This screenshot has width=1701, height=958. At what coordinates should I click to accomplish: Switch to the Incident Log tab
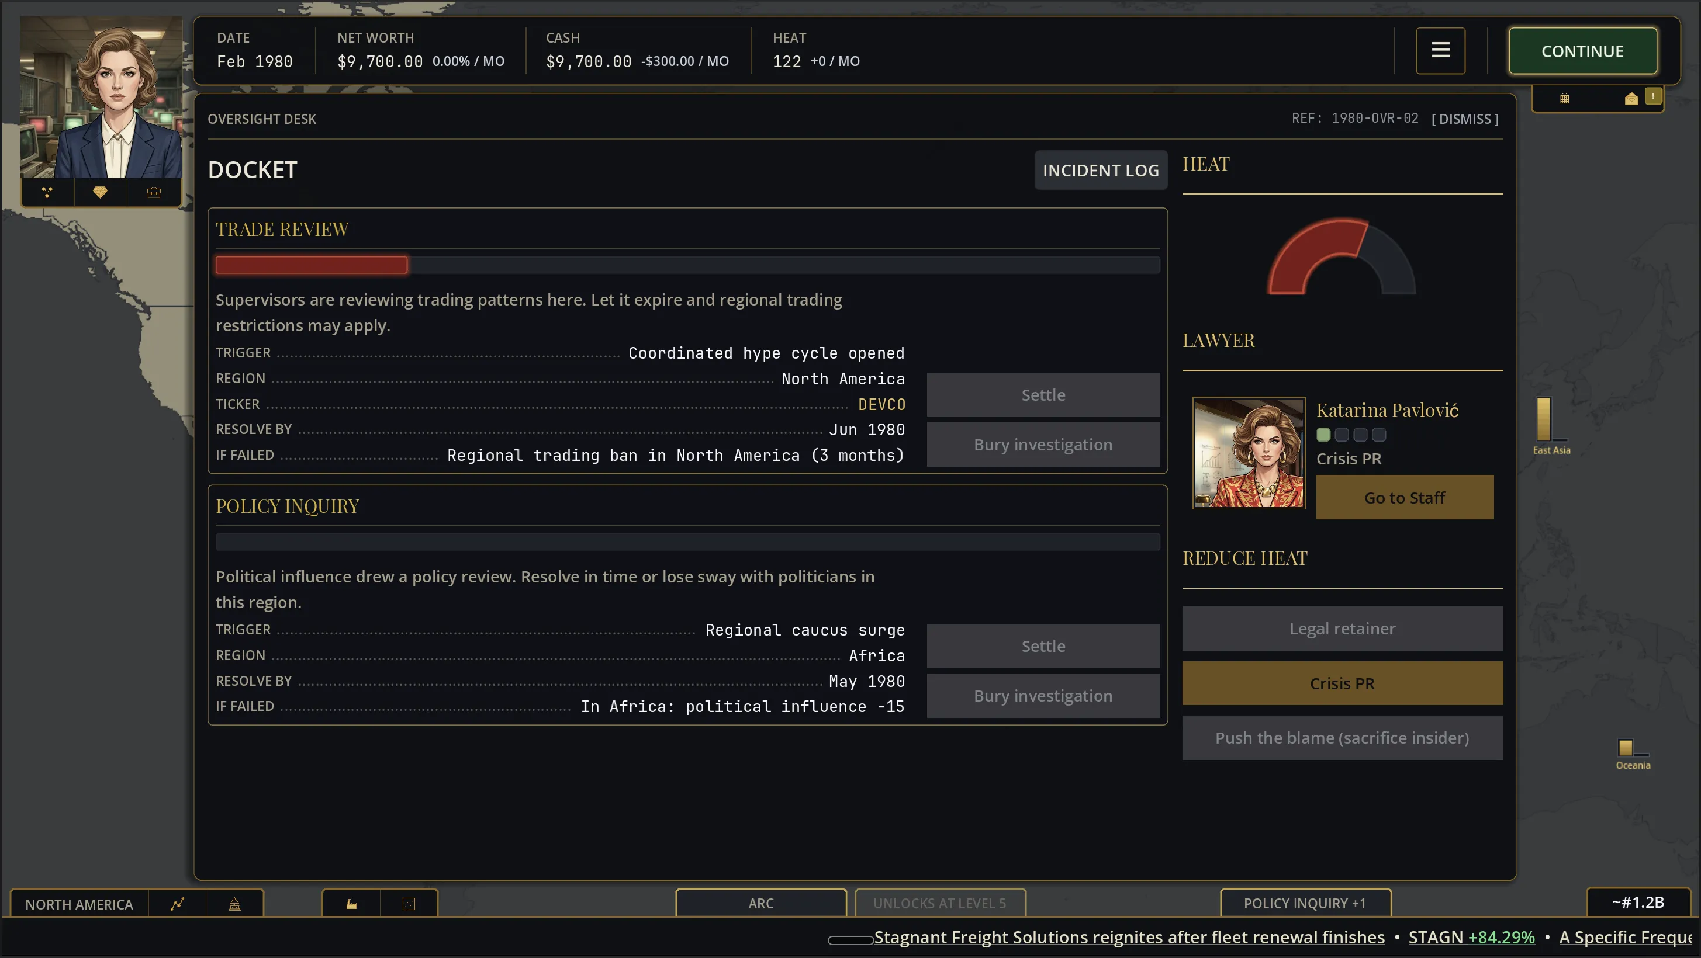coord(1101,170)
